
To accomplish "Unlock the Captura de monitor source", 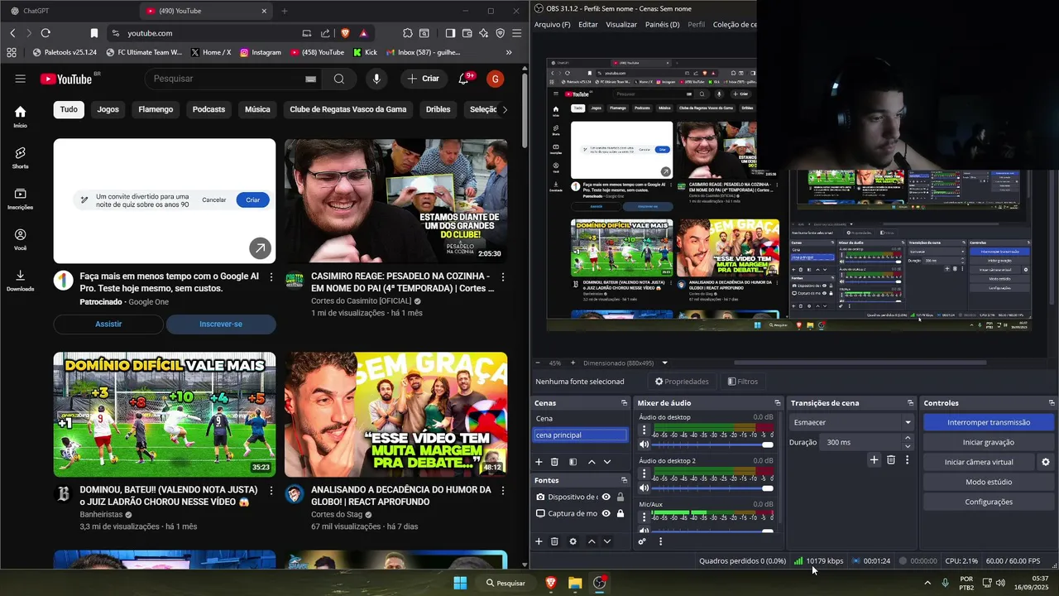I will point(621,513).
